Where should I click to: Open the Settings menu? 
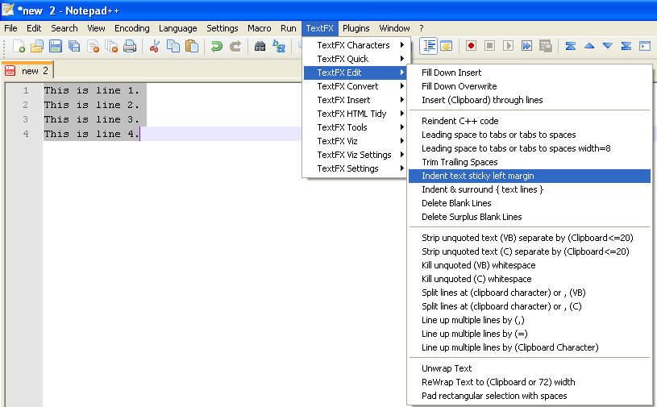pos(222,28)
